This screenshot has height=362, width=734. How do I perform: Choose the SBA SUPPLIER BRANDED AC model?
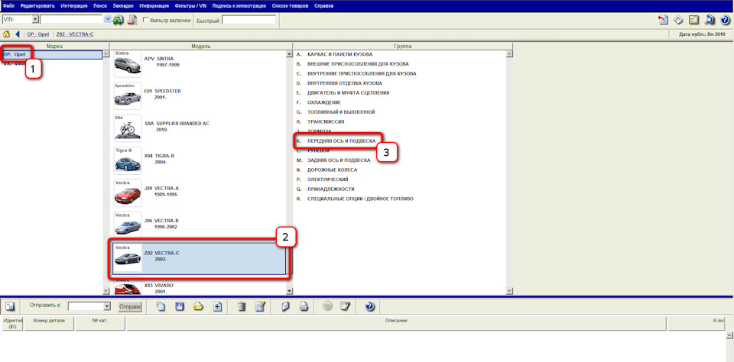(200, 128)
